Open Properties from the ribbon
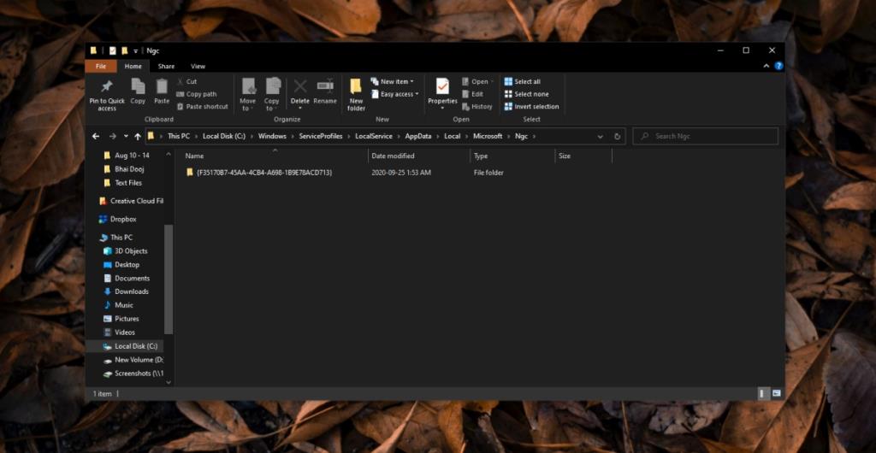This screenshot has width=876, height=453. point(442,86)
